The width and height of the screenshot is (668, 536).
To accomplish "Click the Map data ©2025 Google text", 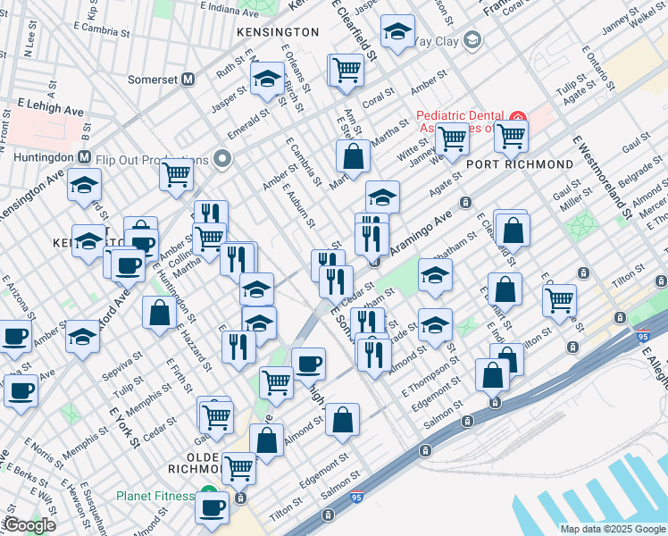I will tap(611, 529).
